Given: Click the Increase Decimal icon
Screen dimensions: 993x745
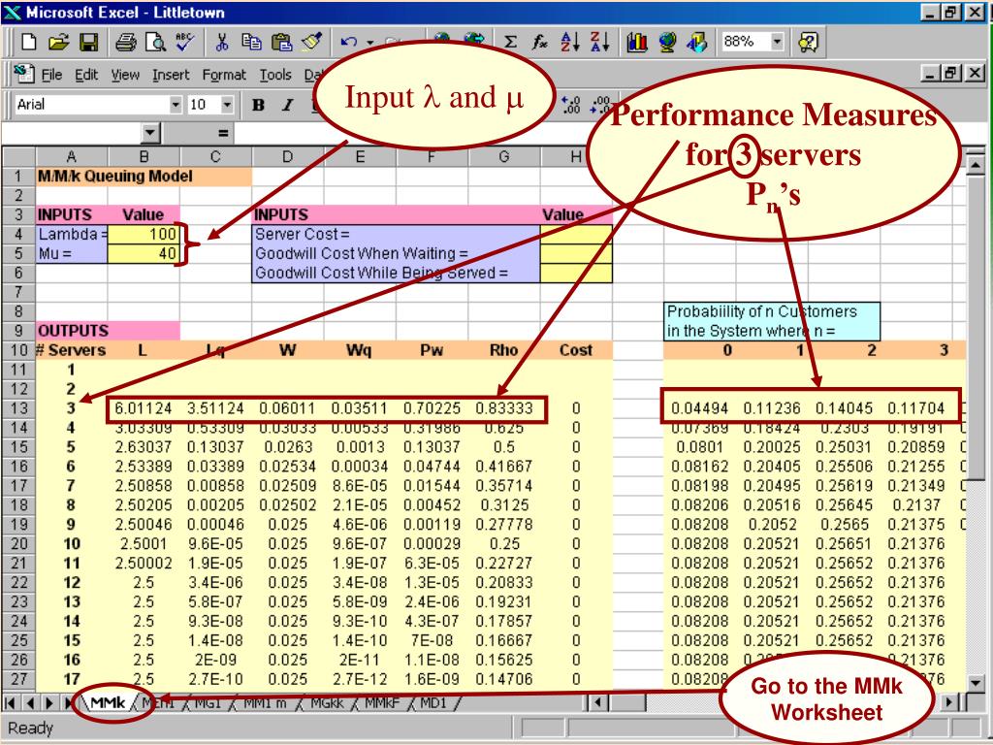Looking at the screenshot, I should tap(570, 105).
